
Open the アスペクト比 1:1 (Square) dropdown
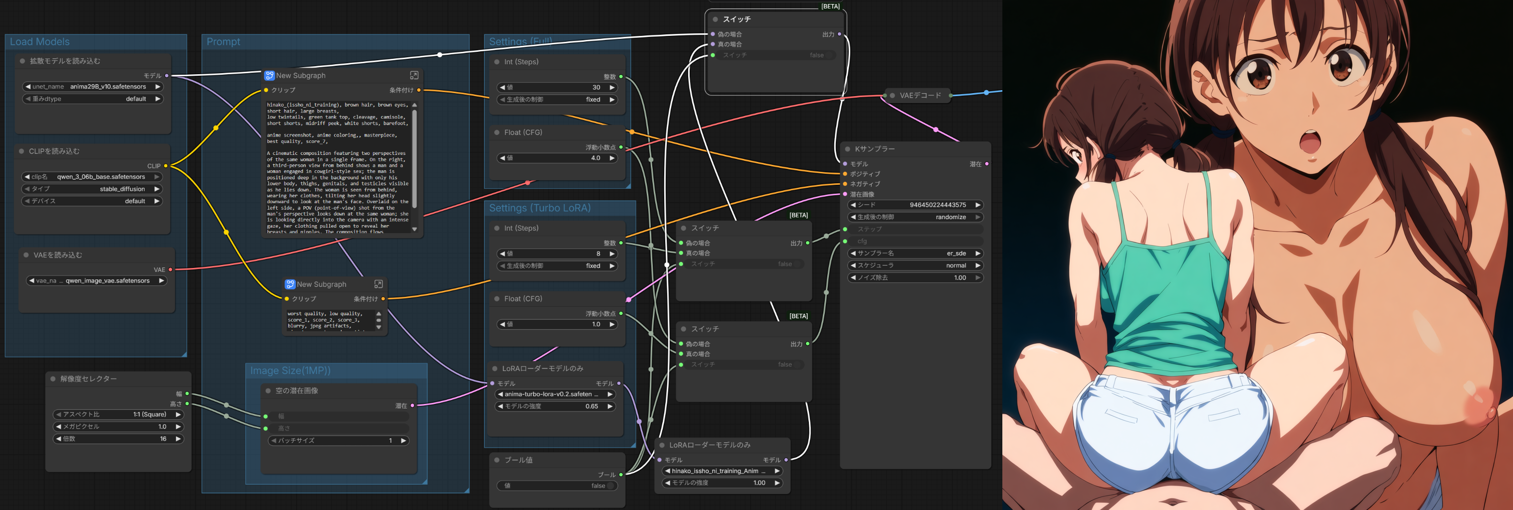tap(118, 415)
